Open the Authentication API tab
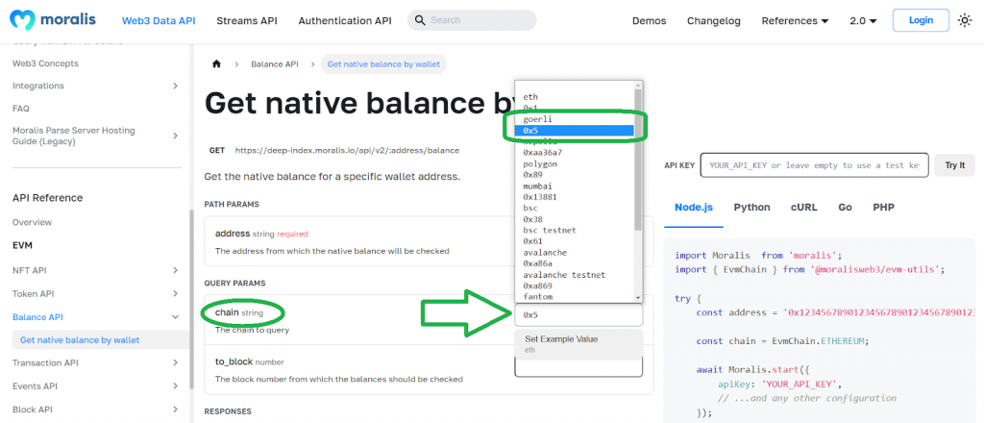The width and height of the screenshot is (984, 423). point(345,21)
